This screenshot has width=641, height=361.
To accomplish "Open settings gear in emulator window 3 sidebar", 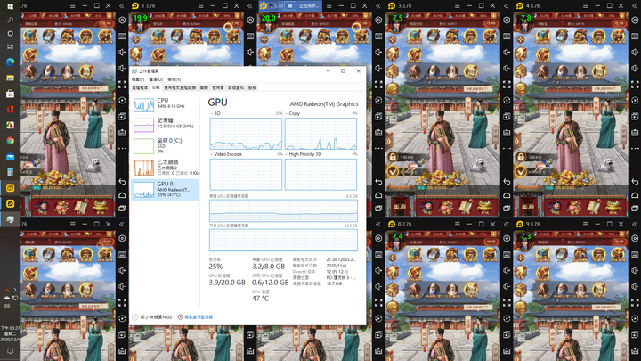I will click(x=507, y=20).
